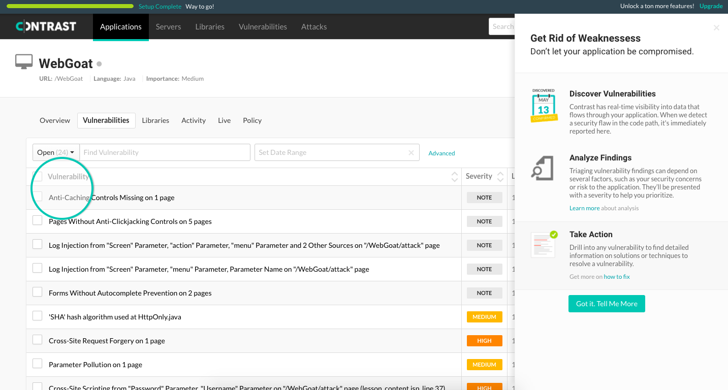The image size is (728, 390).
Task: Click the setup progress bar
Action: [x=70, y=6]
